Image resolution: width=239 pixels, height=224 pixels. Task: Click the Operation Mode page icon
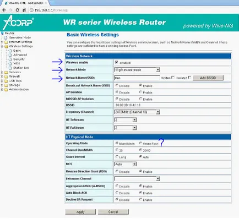tap(6, 37)
